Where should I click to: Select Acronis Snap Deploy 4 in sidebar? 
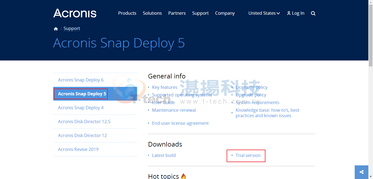pyautogui.click(x=95, y=108)
